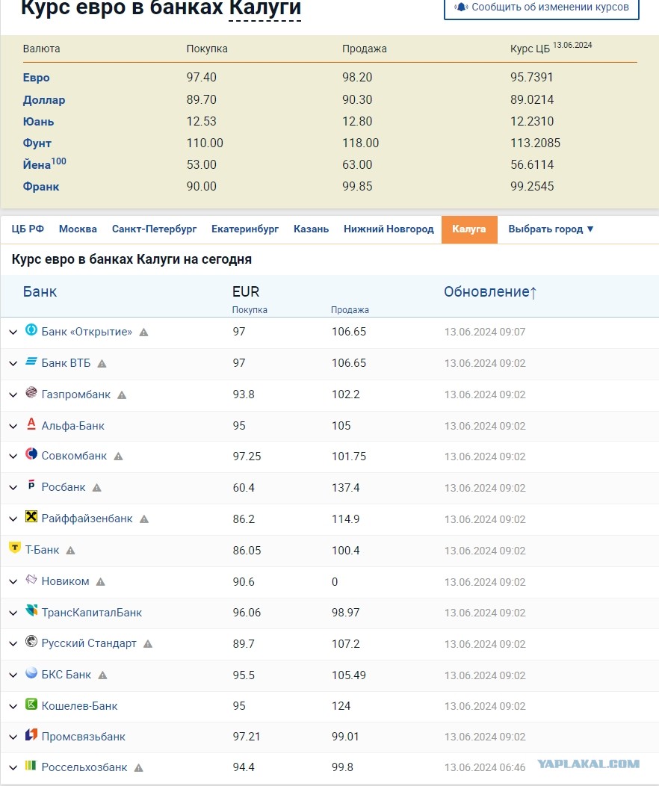Click the Novikom logo icon

[x=31, y=579]
